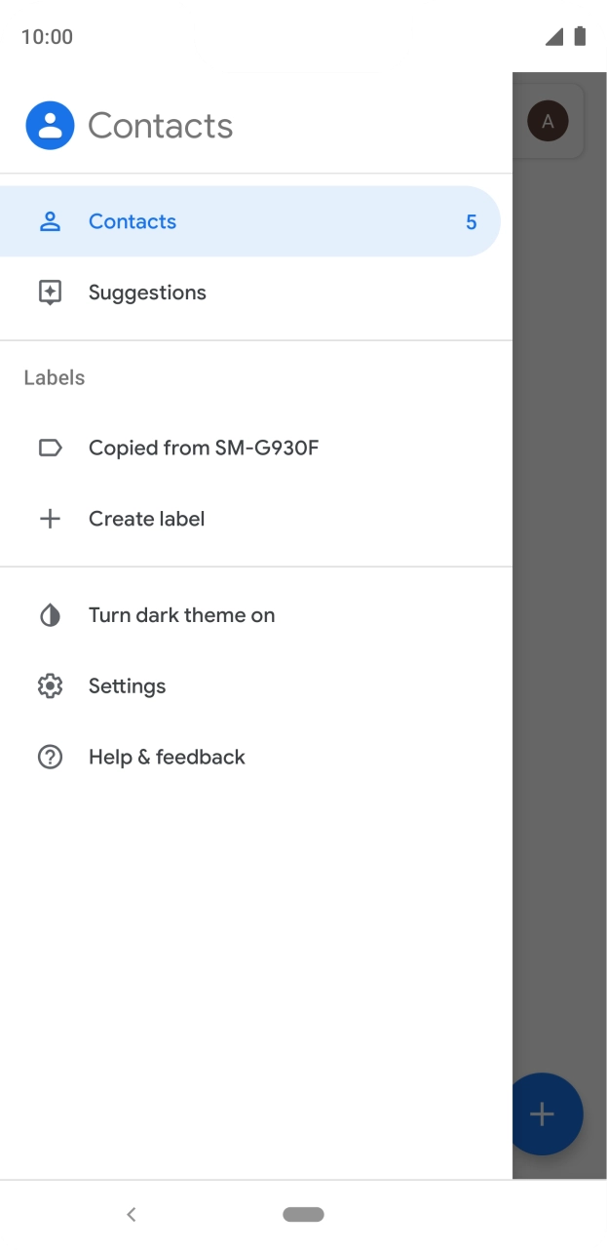Tap the Settings gear icon
The height and width of the screenshot is (1250, 607).
(x=50, y=686)
